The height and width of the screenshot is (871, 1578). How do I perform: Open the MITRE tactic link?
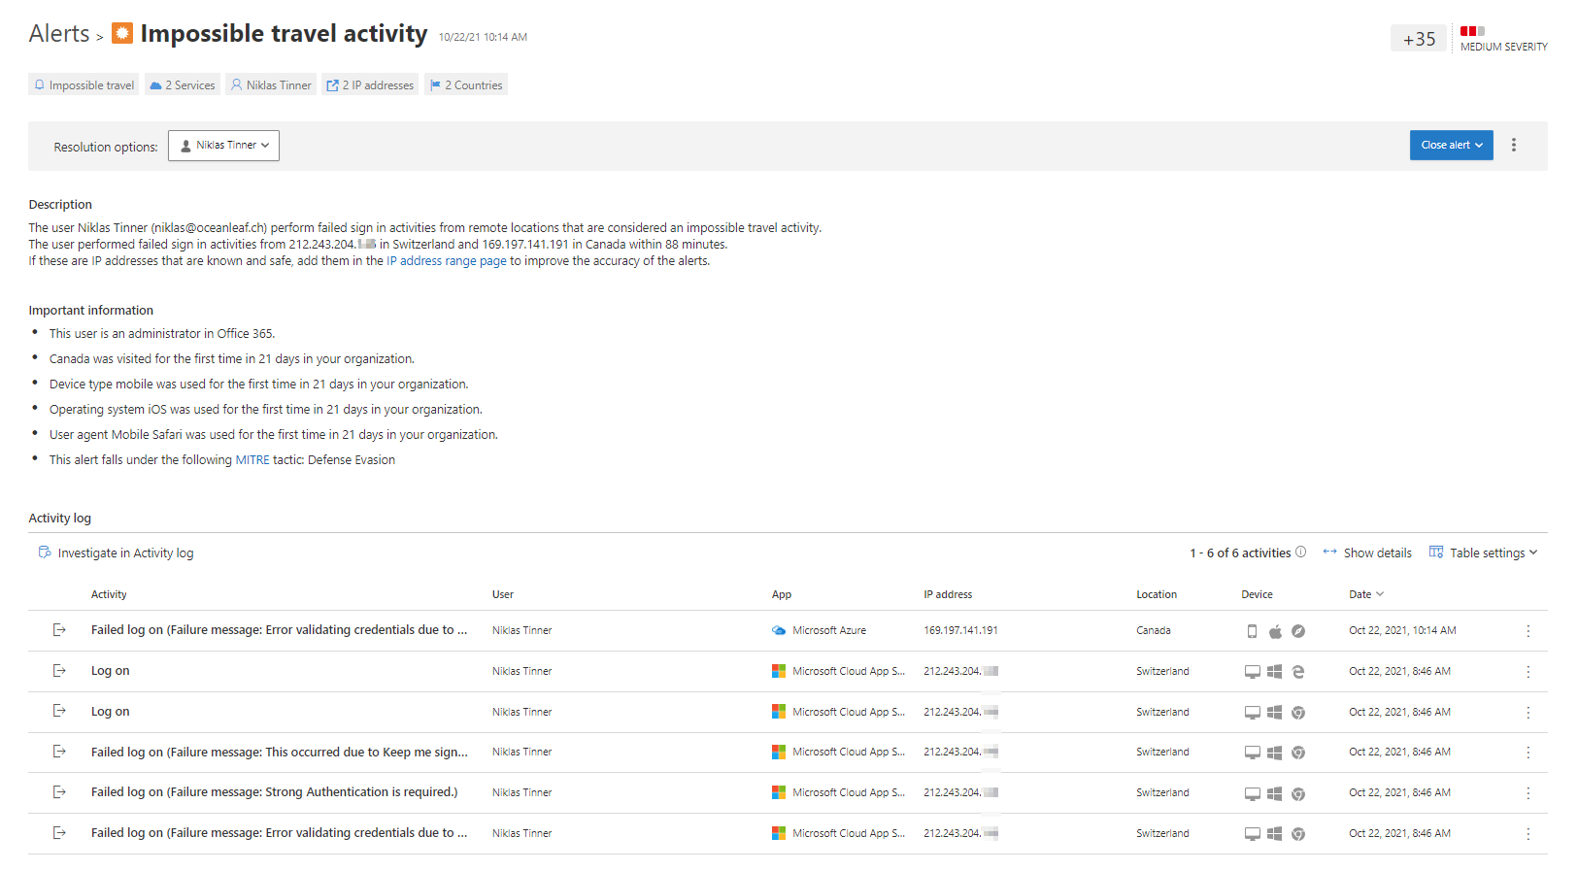pyautogui.click(x=252, y=460)
